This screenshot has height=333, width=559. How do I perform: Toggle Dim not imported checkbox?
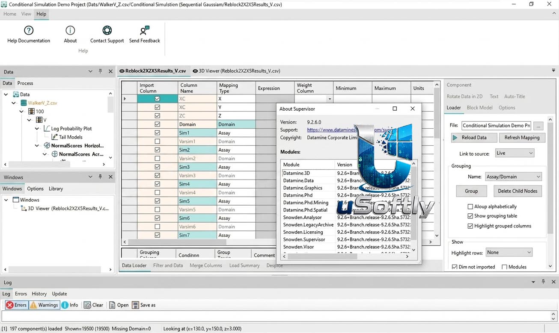(455, 267)
